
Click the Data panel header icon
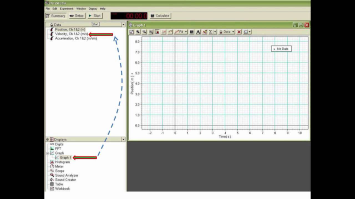tap(52, 25)
